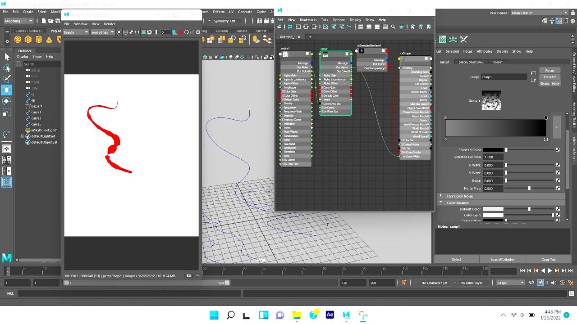Toggle aiStandardSurface1 node display mode icon

pyautogui.click(x=383, y=51)
